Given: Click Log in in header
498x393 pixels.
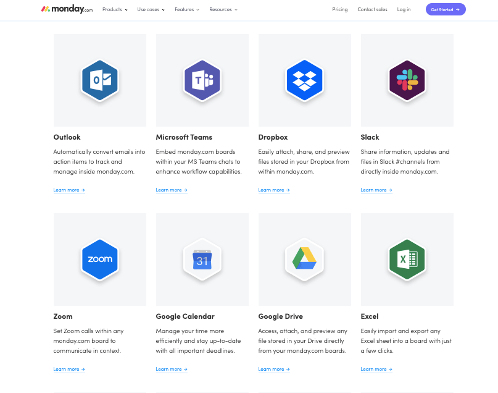Looking at the screenshot, I should point(404,9).
